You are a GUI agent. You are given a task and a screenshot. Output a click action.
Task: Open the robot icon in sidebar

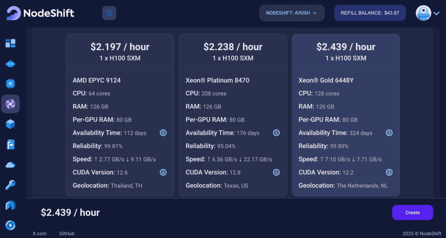10,64
